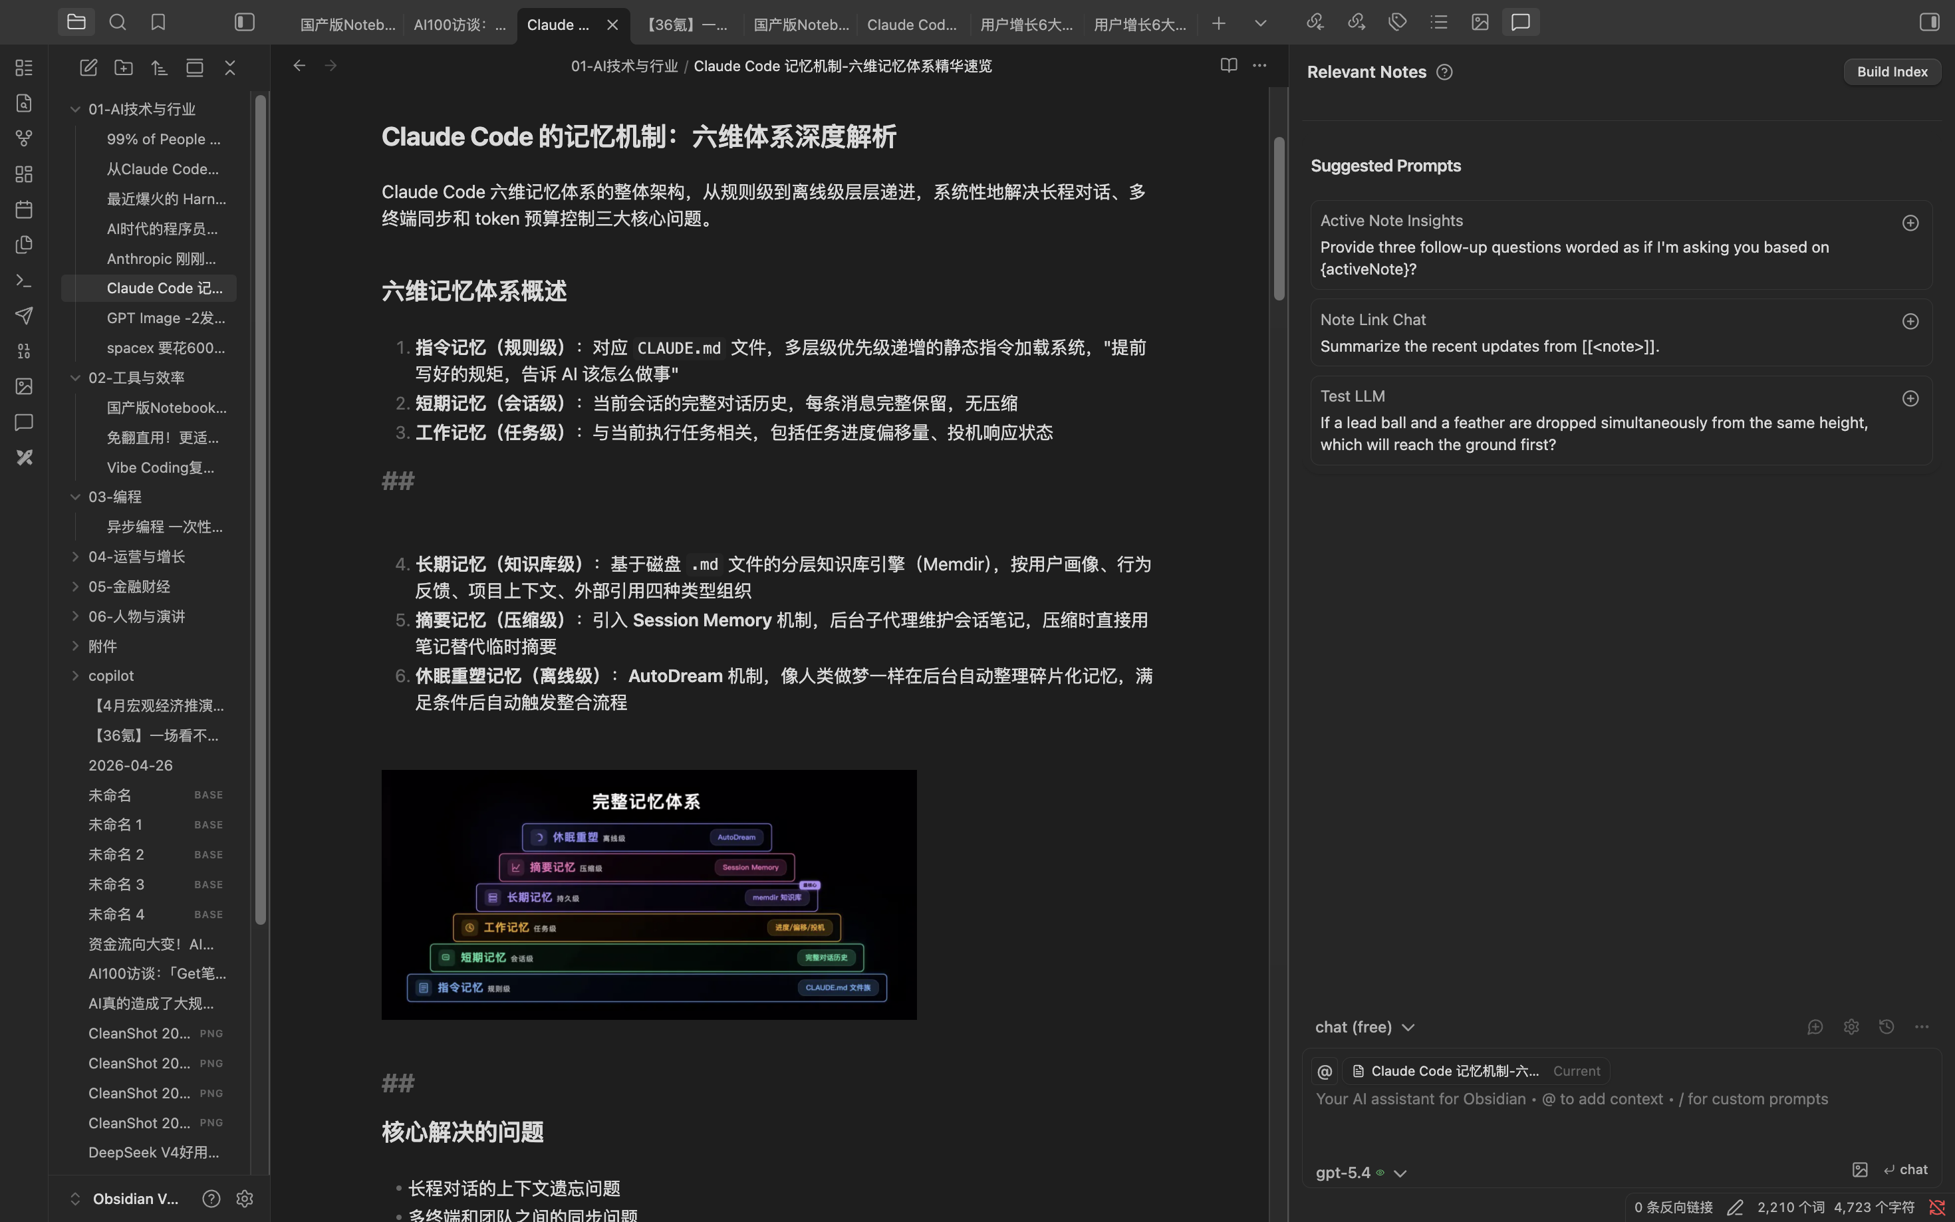Create a new note with pencil icon

(x=88, y=68)
